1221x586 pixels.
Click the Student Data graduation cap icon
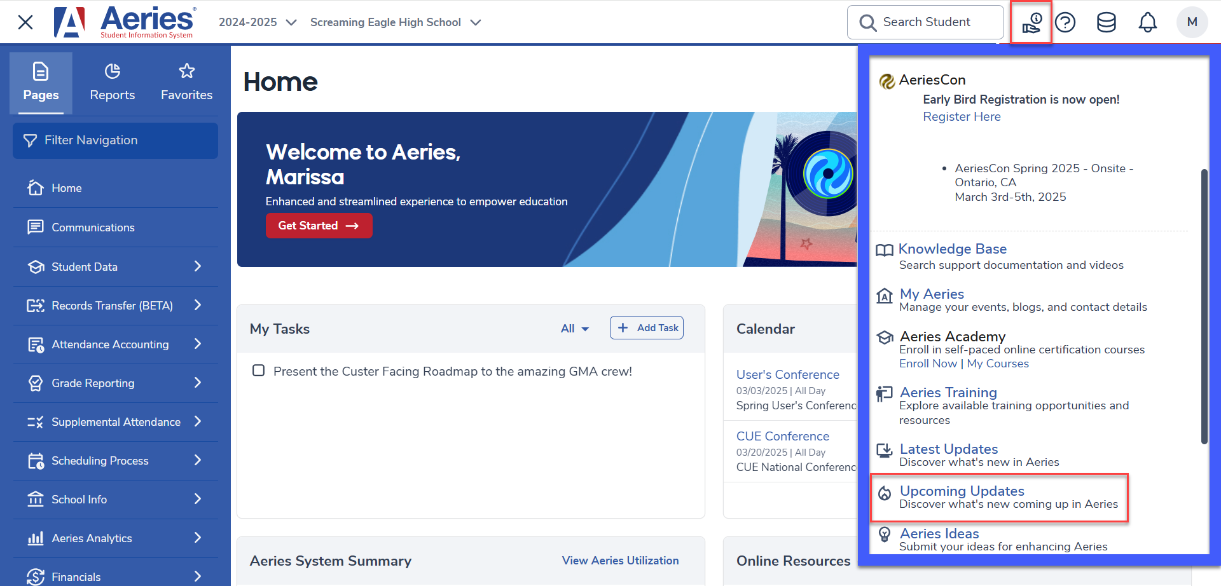(x=36, y=266)
